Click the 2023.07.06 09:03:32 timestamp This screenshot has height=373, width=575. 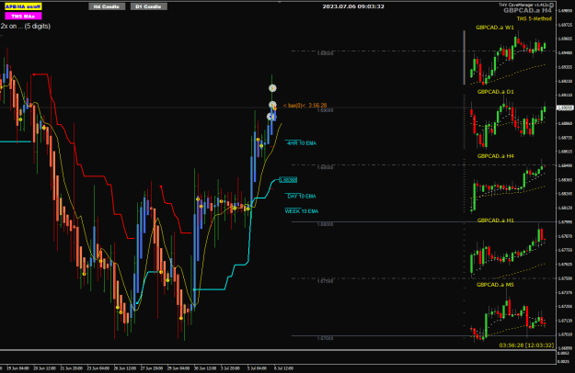coord(353,6)
